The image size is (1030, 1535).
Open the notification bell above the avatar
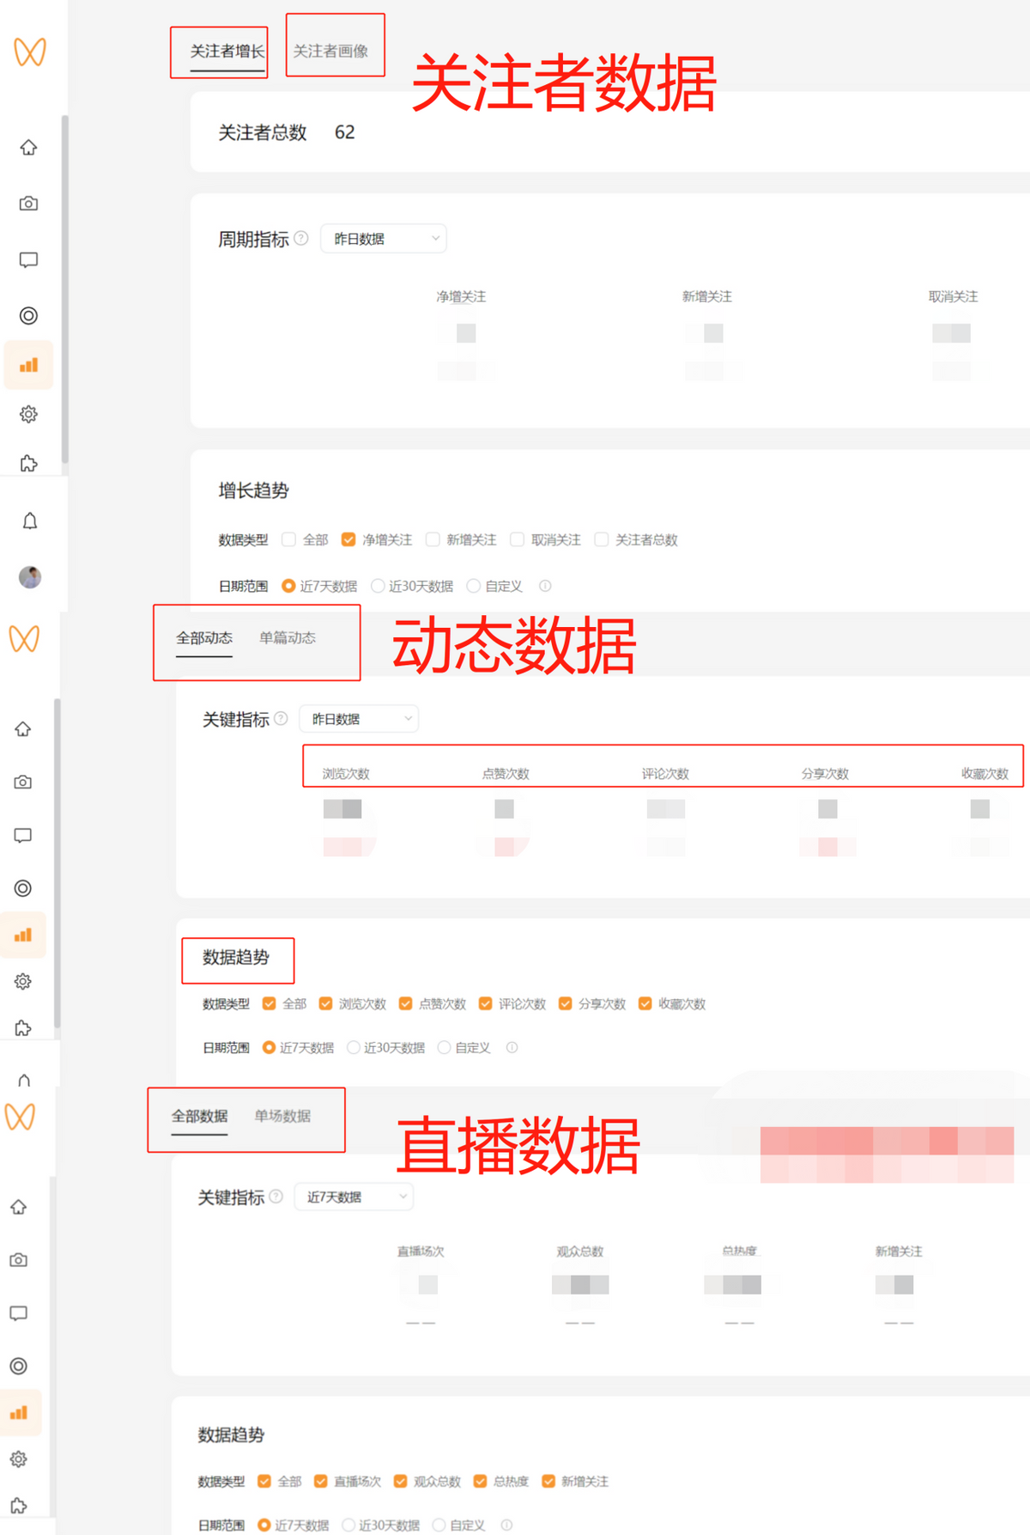coord(30,521)
